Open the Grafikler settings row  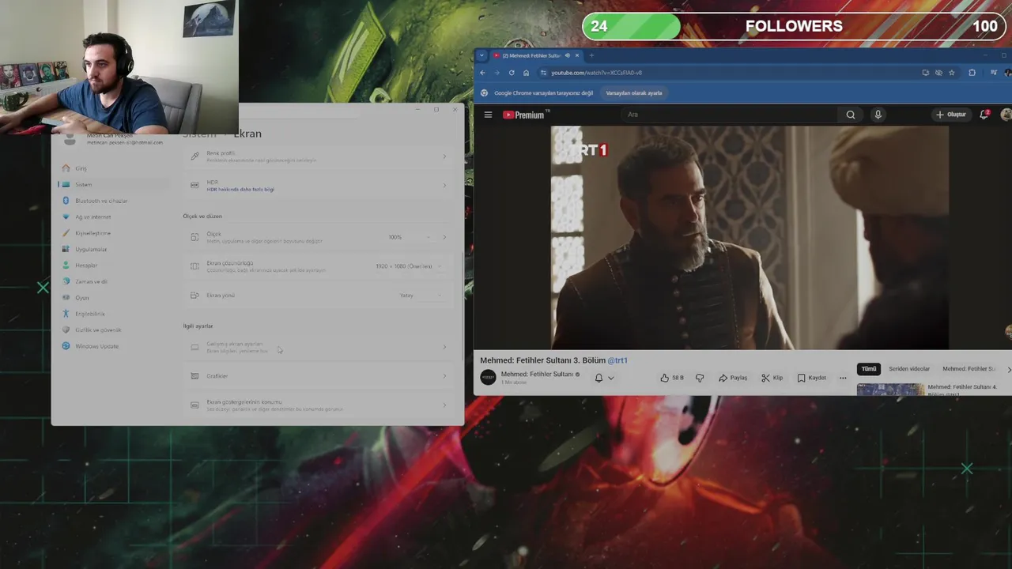[318, 376]
